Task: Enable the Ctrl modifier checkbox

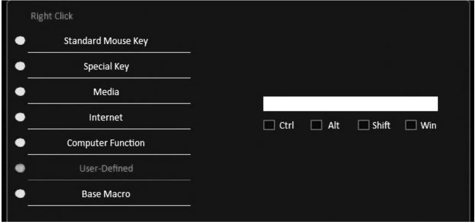Action: click(x=269, y=125)
